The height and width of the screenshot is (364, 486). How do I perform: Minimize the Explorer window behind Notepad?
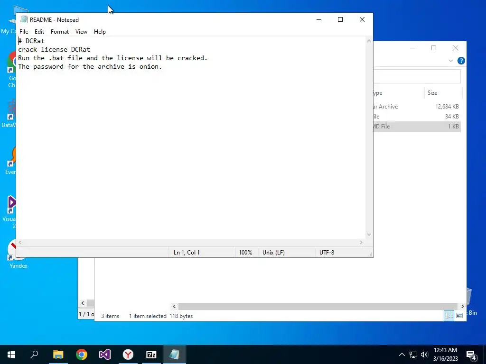[412, 48]
